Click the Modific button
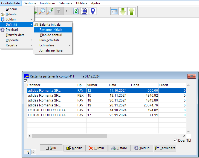This screenshot has height=158, width=199. coord(74,148)
